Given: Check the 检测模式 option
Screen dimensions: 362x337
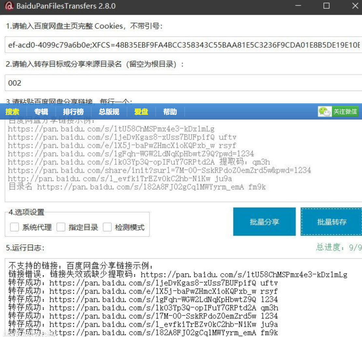Looking at the screenshot, I should (x=107, y=227).
